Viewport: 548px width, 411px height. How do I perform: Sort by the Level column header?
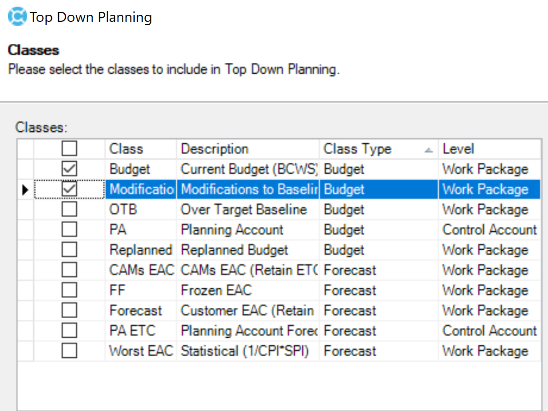click(x=489, y=149)
